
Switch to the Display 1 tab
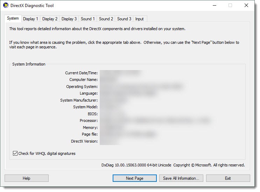click(30, 19)
